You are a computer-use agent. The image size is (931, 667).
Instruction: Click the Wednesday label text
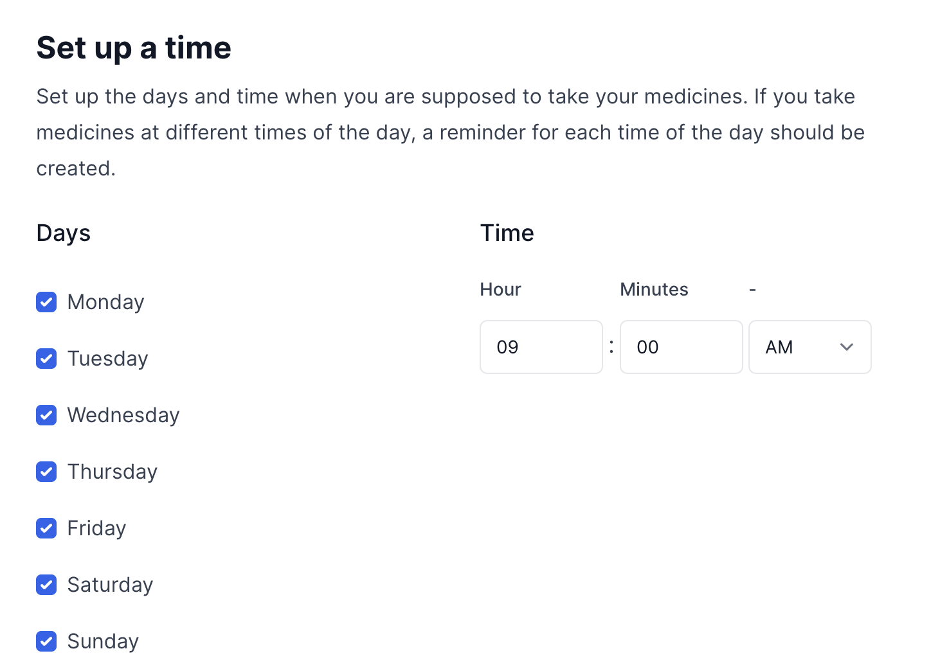click(x=123, y=415)
